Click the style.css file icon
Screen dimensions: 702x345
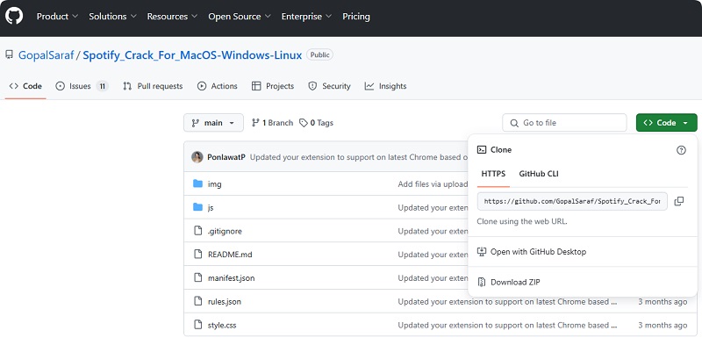[198, 325]
